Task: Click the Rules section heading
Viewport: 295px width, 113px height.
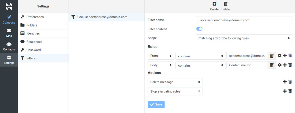Action: (153, 46)
